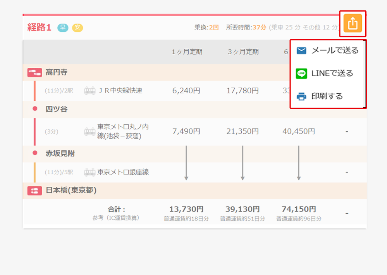Open the share menu via the orange share icon
The height and width of the screenshot is (275, 387).
(353, 23)
